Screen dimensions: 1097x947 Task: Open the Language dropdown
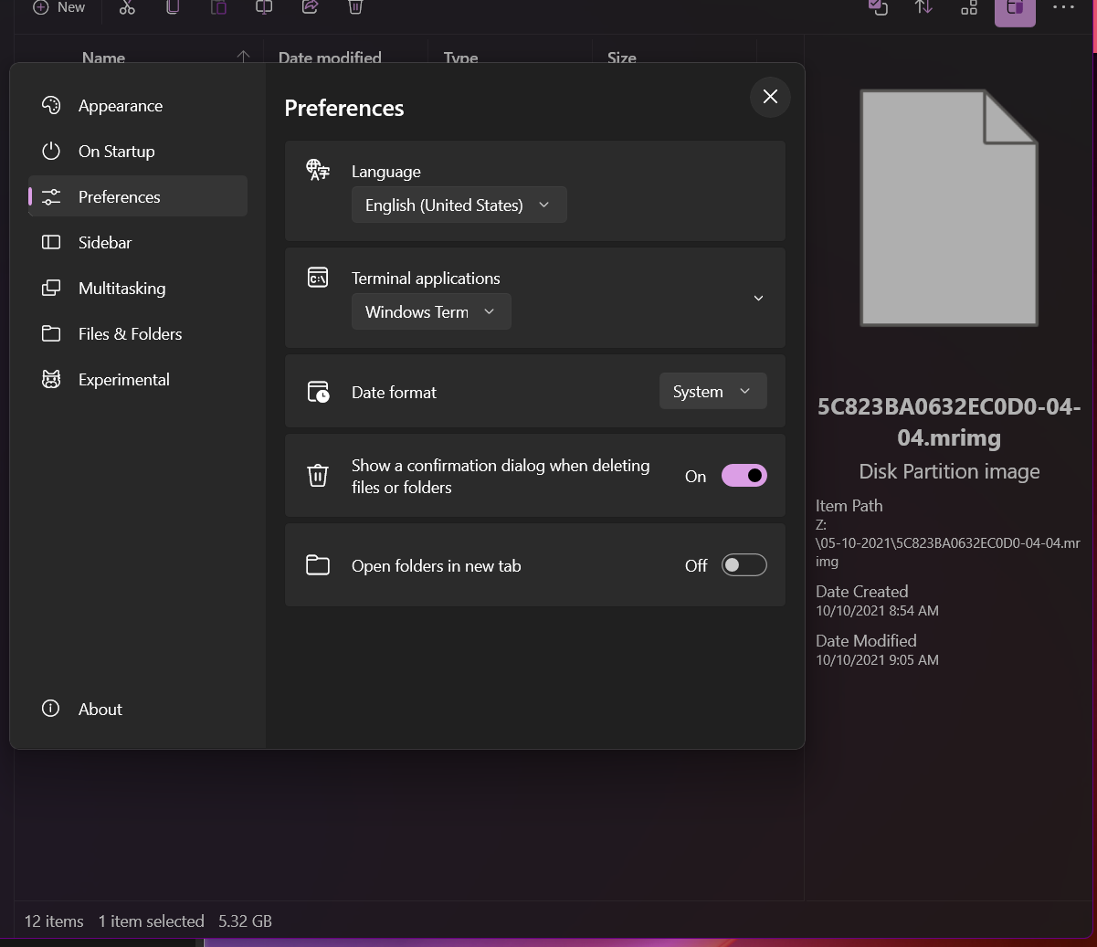(x=459, y=205)
